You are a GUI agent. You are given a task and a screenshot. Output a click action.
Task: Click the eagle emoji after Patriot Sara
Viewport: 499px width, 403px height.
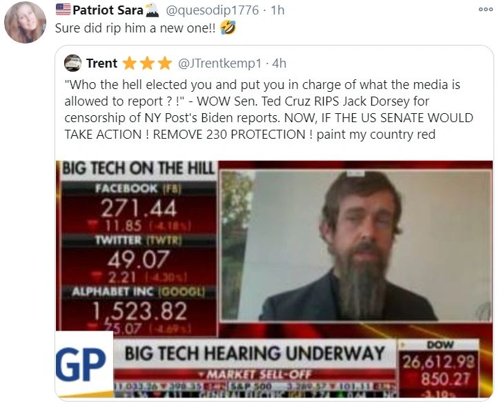pyautogui.click(x=152, y=10)
